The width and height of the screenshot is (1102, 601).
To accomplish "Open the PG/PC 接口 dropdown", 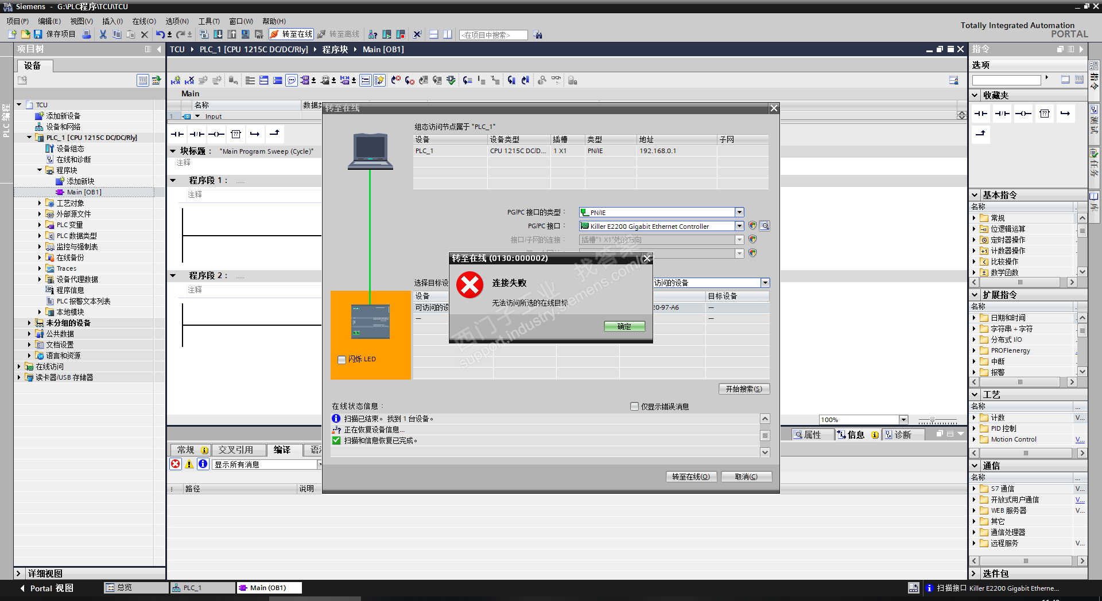I will tap(739, 226).
